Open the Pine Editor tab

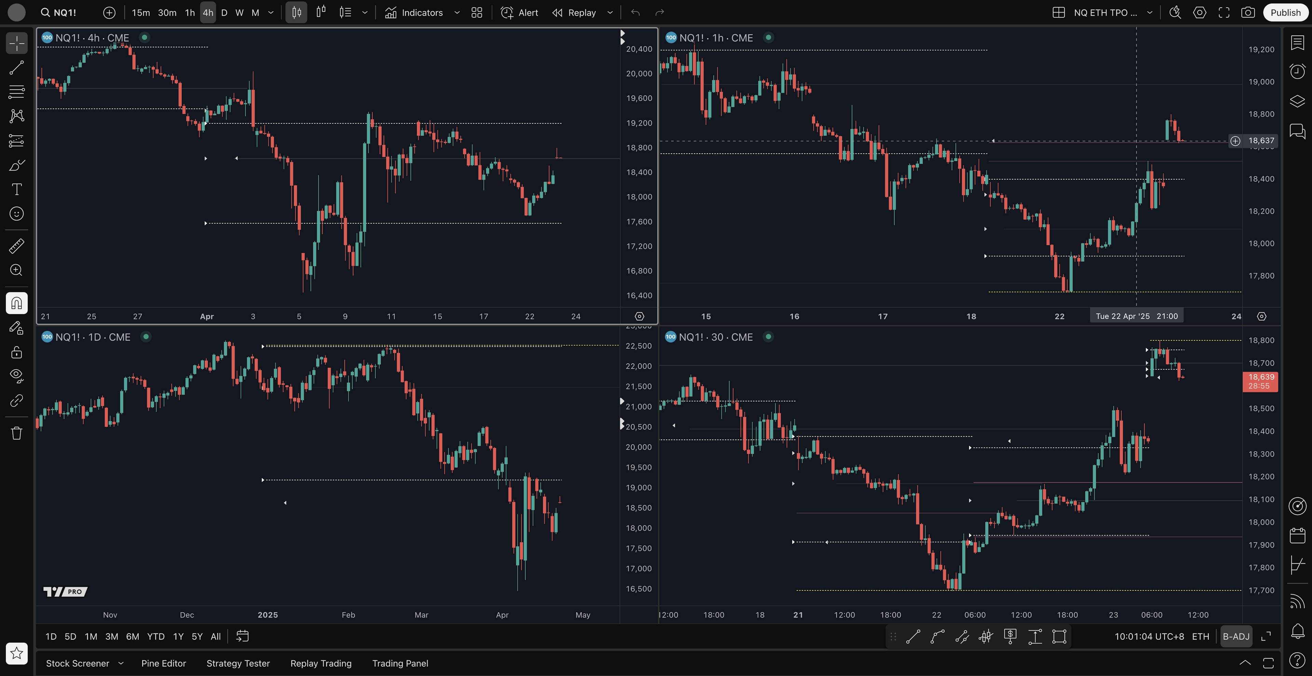(x=164, y=663)
